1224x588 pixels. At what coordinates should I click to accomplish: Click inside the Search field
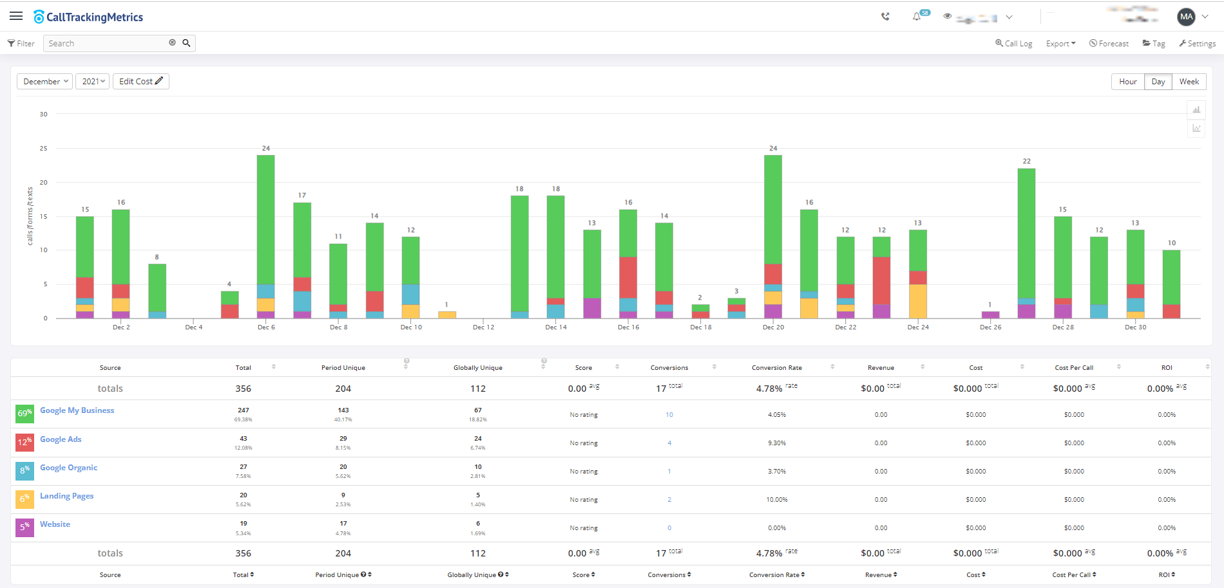pos(103,42)
